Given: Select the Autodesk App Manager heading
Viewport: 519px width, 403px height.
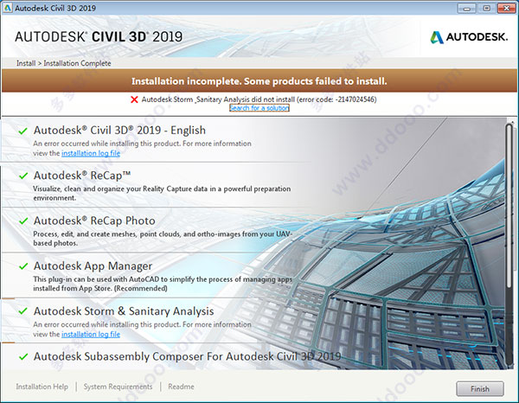Looking at the screenshot, I should pos(93,265).
